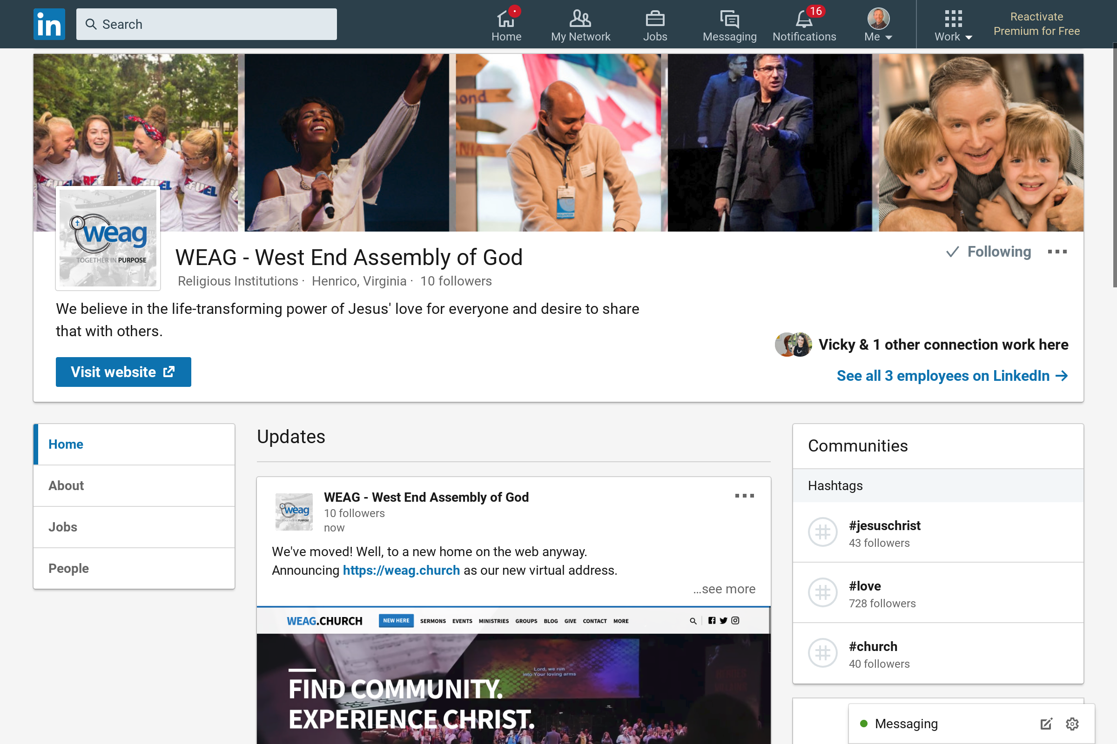Toggle the Following button for WEAG
Image resolution: width=1117 pixels, height=744 pixels.
coord(989,252)
